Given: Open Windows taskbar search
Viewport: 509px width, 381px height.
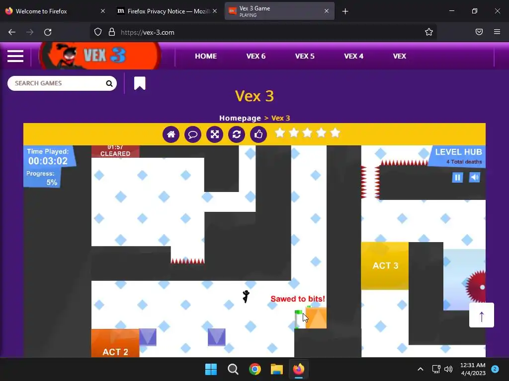Looking at the screenshot, I should tap(233, 369).
